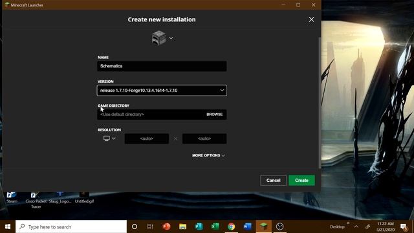This screenshot has width=414, height=233.
Task: Open the Version dropdown with release 1.7.10-Forge
Action: click(x=162, y=91)
